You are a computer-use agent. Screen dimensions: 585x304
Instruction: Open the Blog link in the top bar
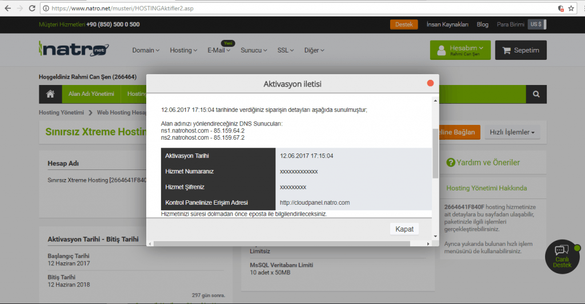[x=482, y=24]
